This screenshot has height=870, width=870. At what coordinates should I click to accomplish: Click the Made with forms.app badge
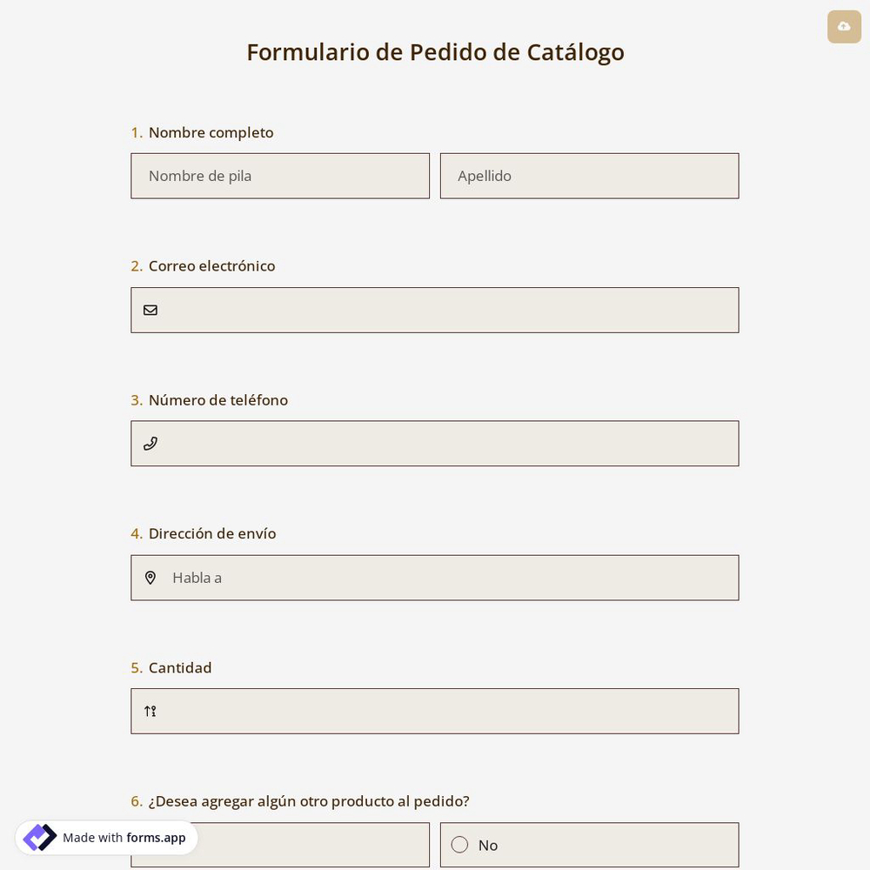click(x=106, y=838)
